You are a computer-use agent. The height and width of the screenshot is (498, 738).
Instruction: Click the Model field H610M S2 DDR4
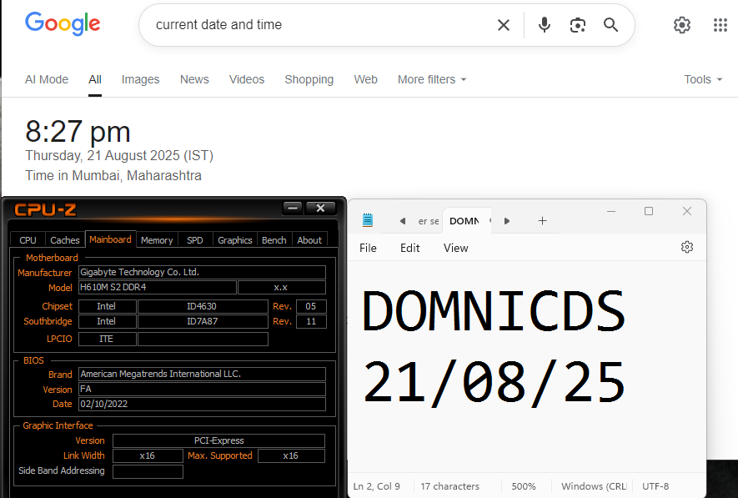click(158, 287)
